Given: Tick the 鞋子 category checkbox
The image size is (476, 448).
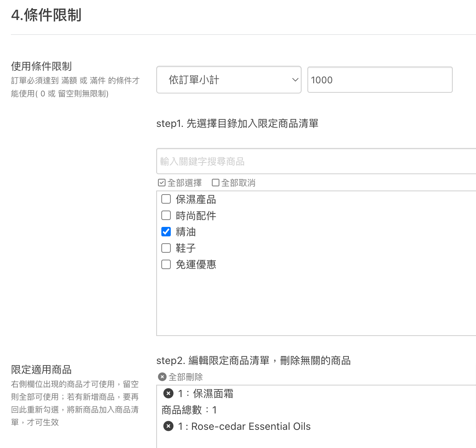Looking at the screenshot, I should (166, 248).
